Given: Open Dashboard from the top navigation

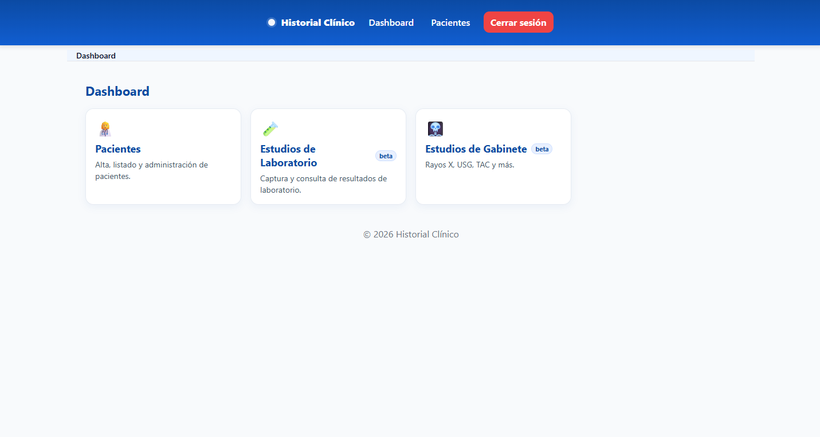Looking at the screenshot, I should pos(391,22).
